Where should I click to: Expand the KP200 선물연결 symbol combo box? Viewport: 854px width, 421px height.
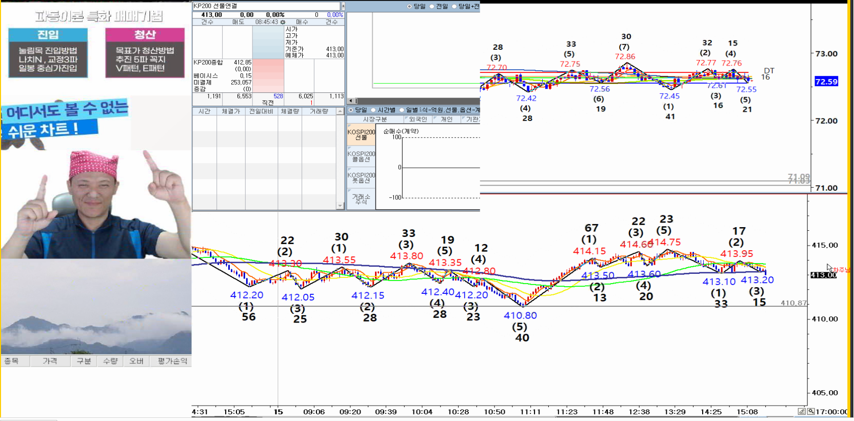(267, 6)
